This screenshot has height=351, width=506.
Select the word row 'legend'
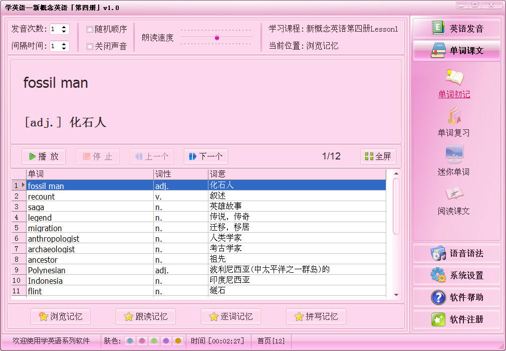(199, 217)
